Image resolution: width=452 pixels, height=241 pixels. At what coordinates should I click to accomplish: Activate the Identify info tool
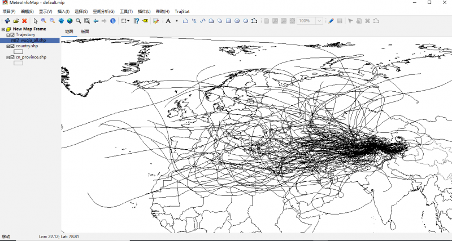click(112, 21)
